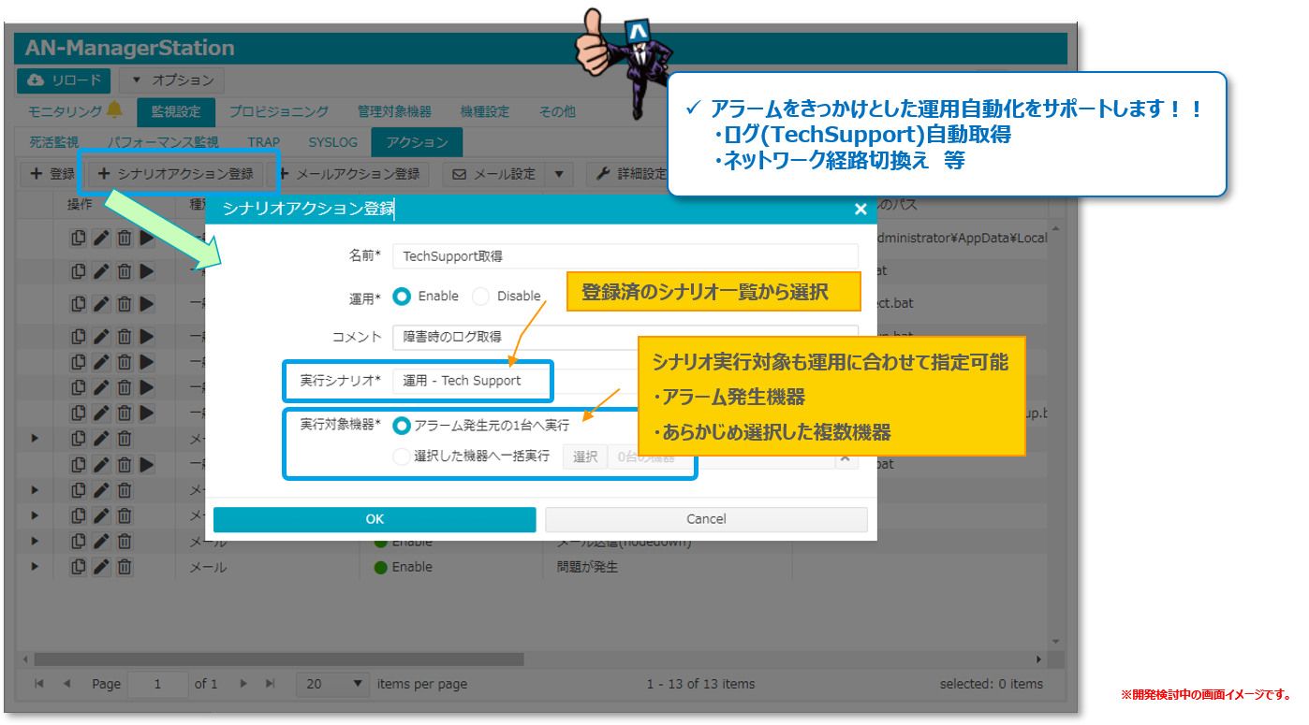Expand the メール設定 dropdown arrow

[x=559, y=174]
